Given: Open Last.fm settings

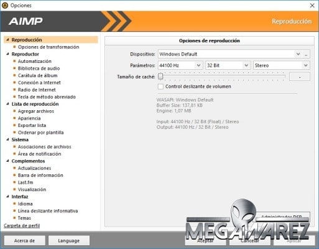Looking at the screenshot, I should (x=25, y=182).
